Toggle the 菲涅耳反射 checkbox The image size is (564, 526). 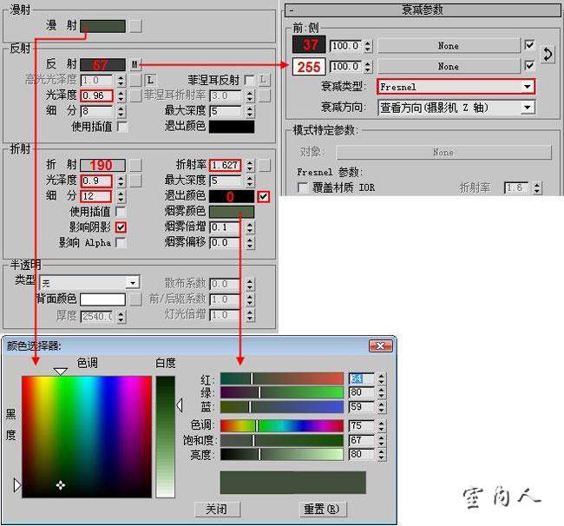tap(249, 80)
